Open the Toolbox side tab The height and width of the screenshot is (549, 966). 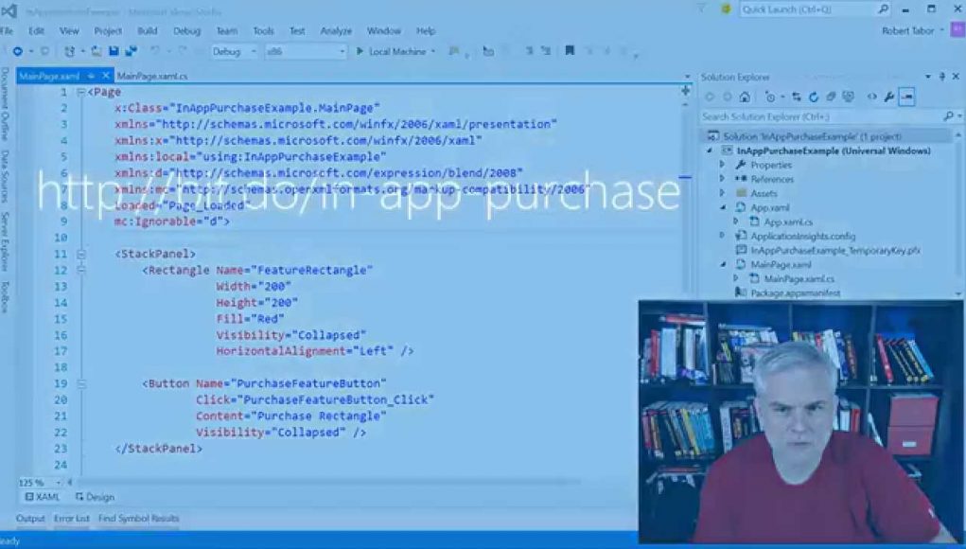5,297
